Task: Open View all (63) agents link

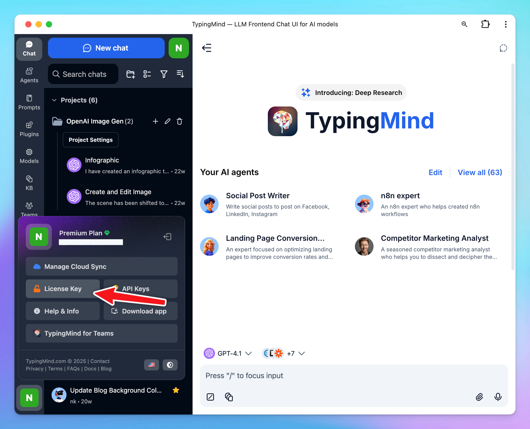Action: [x=480, y=172]
